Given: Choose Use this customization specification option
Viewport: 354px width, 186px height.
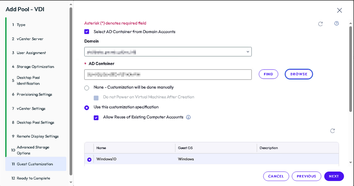Looking at the screenshot, I should (x=87, y=108).
